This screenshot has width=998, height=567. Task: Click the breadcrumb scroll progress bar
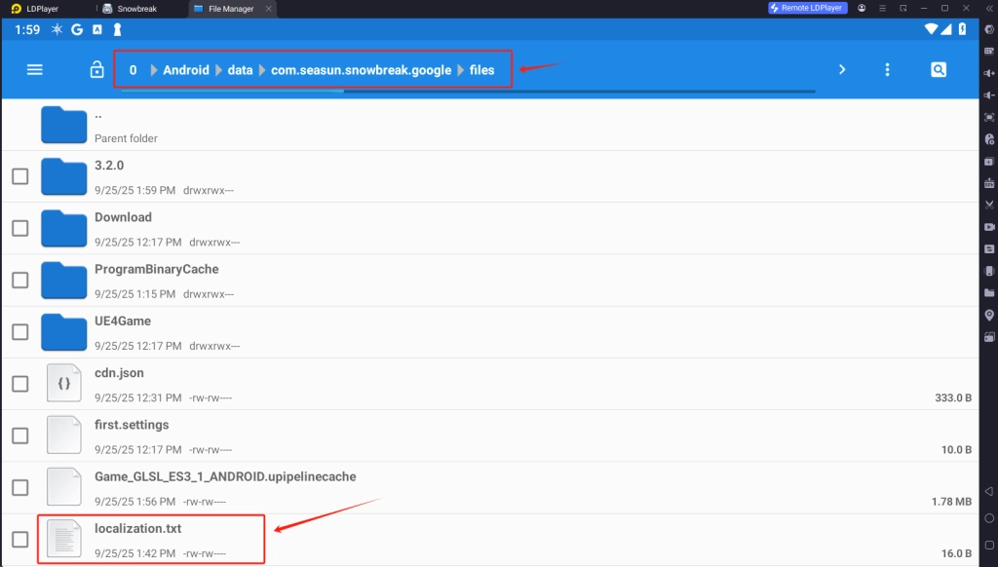pos(468,92)
